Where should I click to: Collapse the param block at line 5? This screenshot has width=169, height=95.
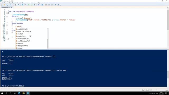(x=7, y=17)
